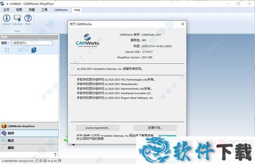Viewport: 255px width, 164px height.
Task: Open the 主页 ribbon tab
Action: 6,10
